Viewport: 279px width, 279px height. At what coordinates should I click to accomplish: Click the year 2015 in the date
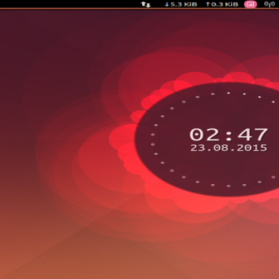pos(252,148)
